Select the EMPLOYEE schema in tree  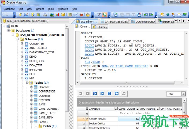(36, 70)
